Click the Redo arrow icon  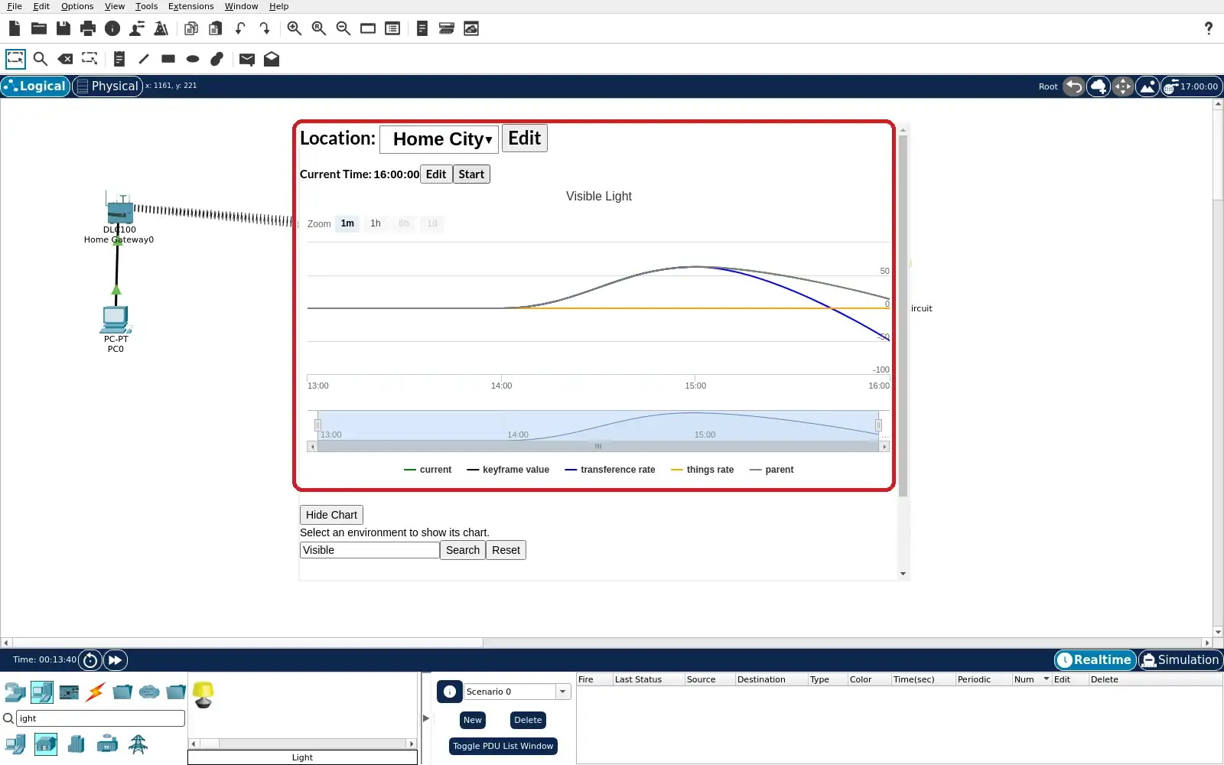coord(265,28)
